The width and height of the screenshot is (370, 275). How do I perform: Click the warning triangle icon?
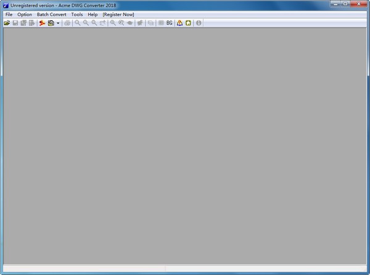click(x=179, y=23)
